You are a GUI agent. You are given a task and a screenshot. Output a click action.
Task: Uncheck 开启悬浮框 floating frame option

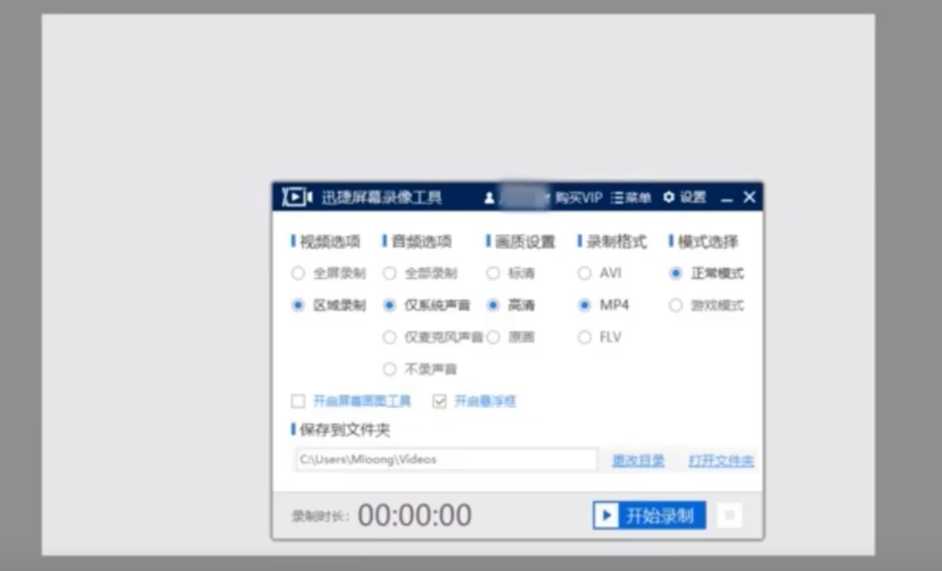point(440,401)
